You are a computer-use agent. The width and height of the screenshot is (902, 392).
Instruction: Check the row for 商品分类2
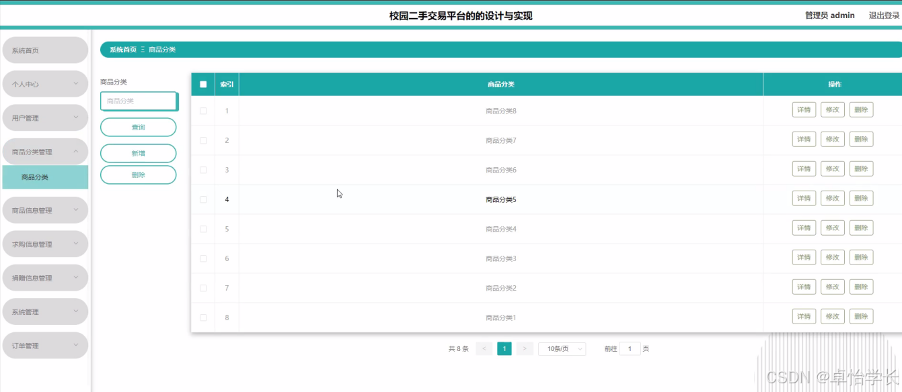[x=203, y=288]
